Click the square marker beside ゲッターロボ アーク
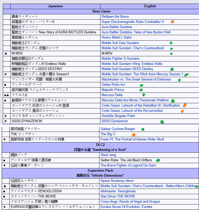Image resolution: width=199 pixels, height=210 pixels. pyautogui.click(x=5, y=85)
